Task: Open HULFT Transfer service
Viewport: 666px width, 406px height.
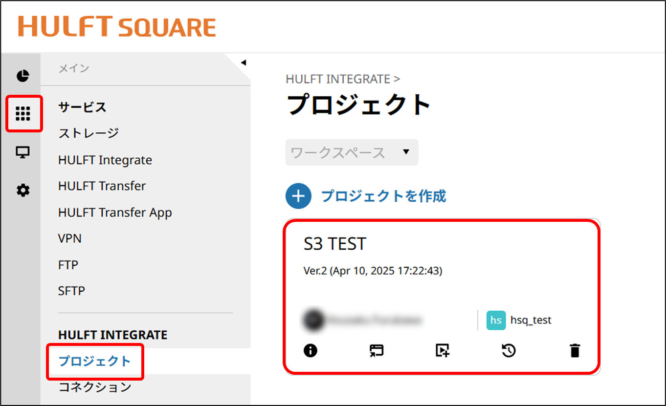Action: coord(102,186)
